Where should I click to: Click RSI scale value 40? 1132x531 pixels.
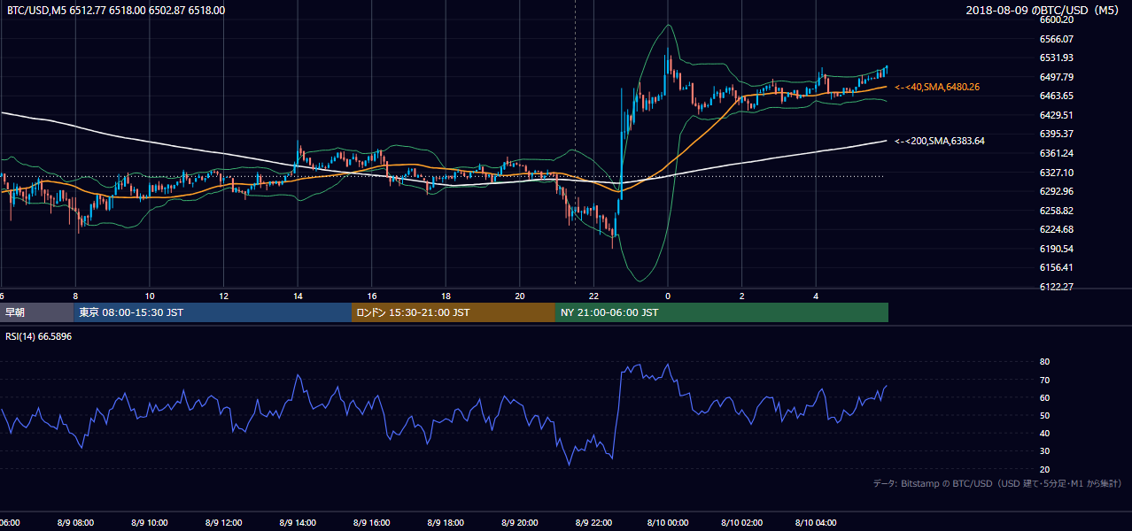pos(1044,433)
